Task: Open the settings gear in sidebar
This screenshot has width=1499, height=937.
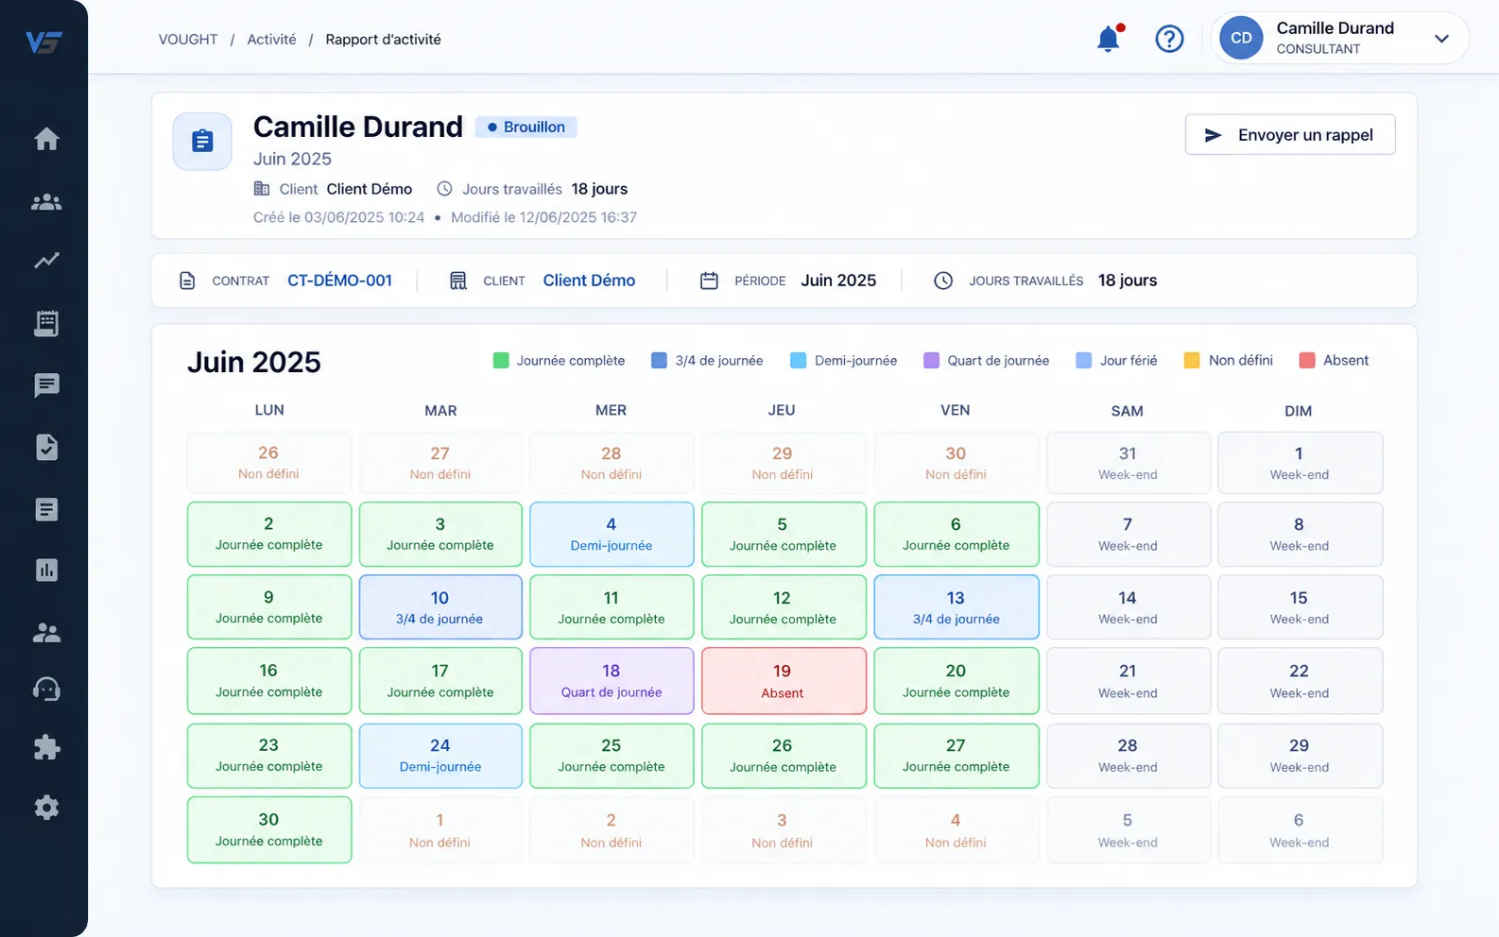Action: 46,808
